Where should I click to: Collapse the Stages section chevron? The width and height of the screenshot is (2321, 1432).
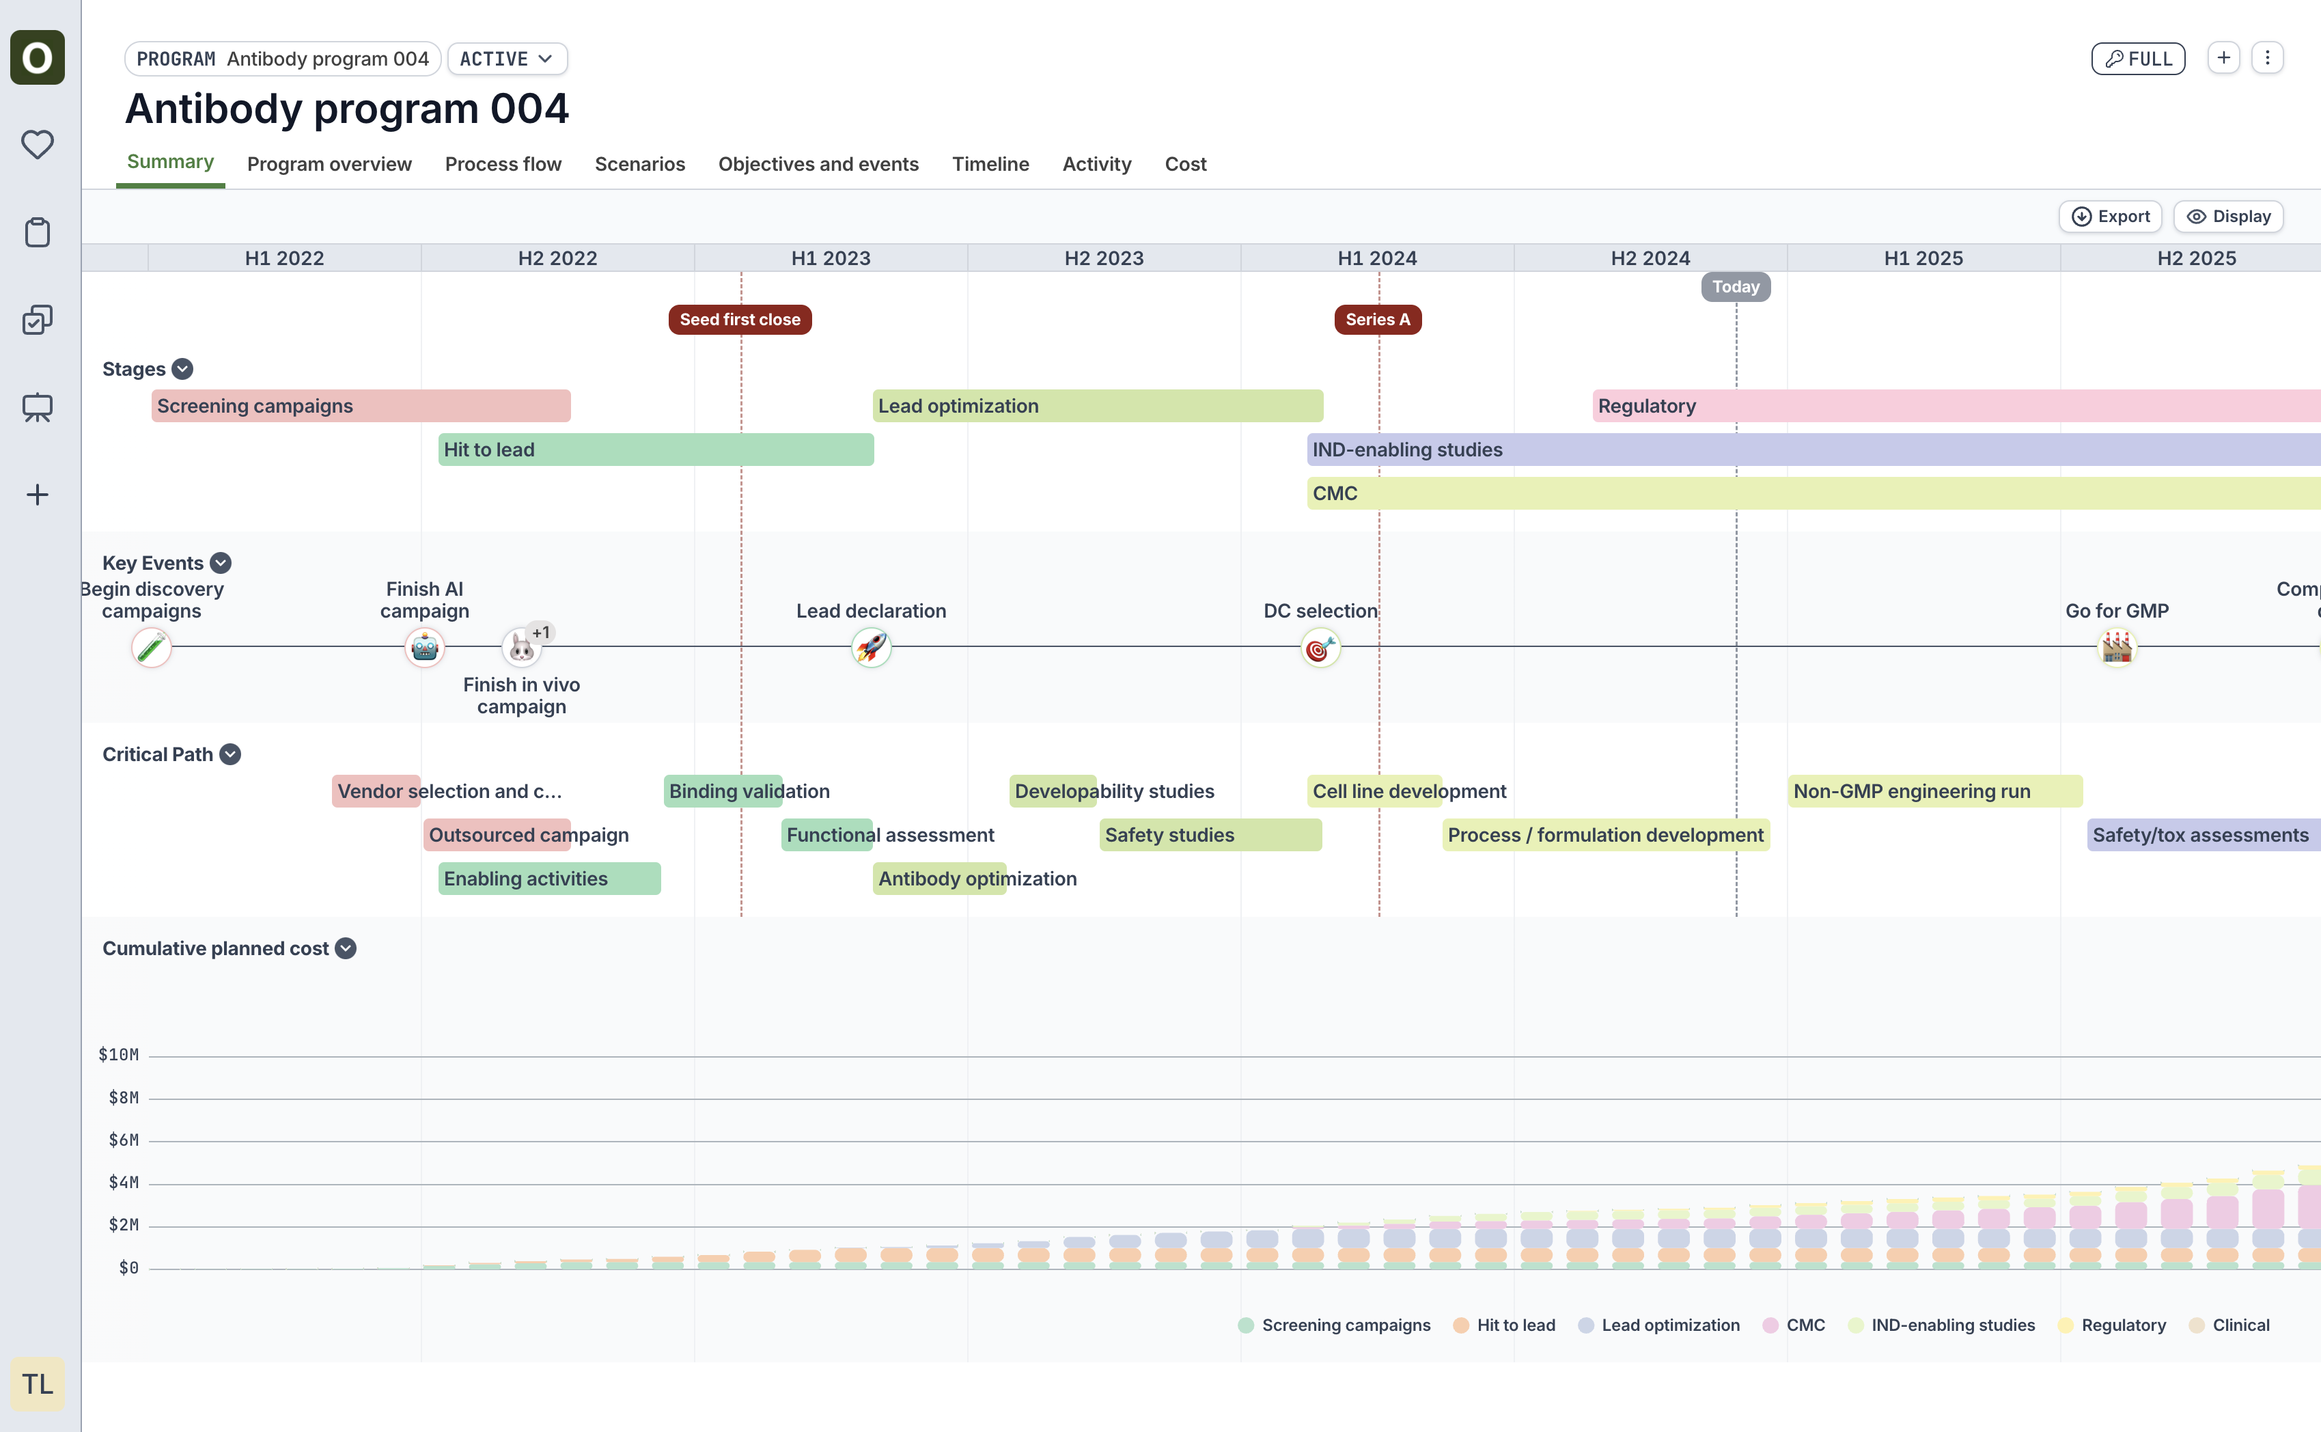[182, 370]
